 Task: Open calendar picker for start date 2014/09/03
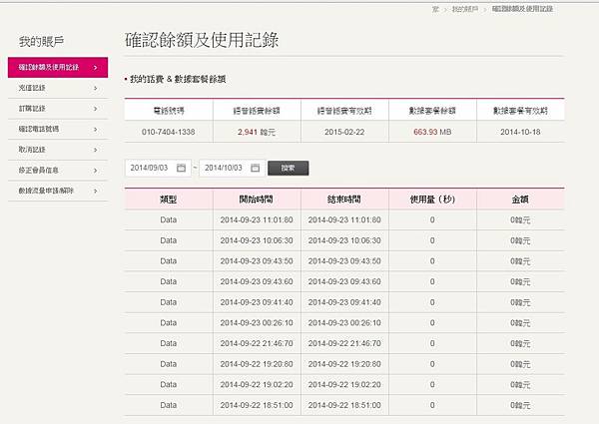pyautogui.click(x=181, y=168)
